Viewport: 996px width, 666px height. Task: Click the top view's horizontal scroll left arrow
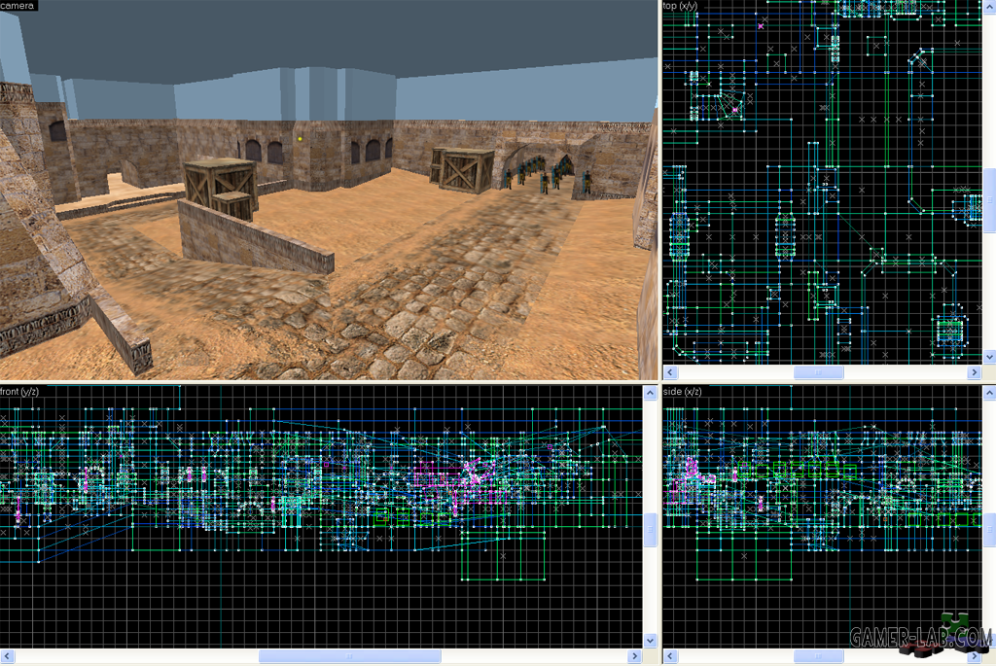pyautogui.click(x=670, y=372)
